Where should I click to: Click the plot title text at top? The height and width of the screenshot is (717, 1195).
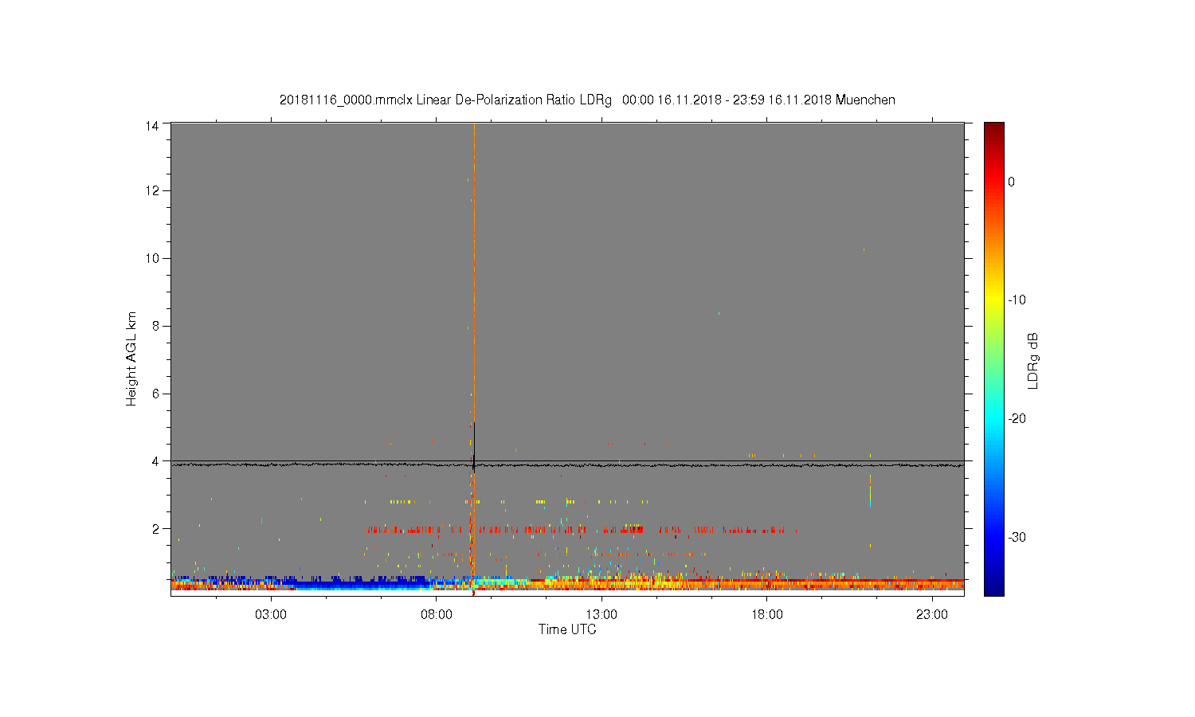[x=587, y=100]
